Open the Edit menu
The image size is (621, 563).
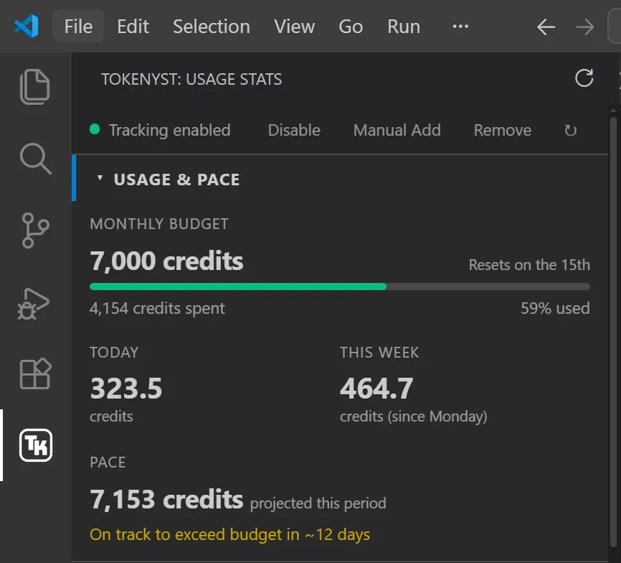(x=133, y=27)
